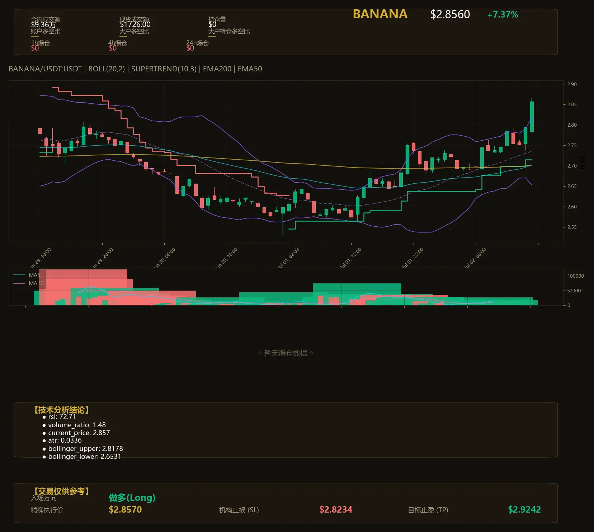Click the 暂无爆仓数据 placeholder message
Screen dimensions: 594x532
point(286,353)
